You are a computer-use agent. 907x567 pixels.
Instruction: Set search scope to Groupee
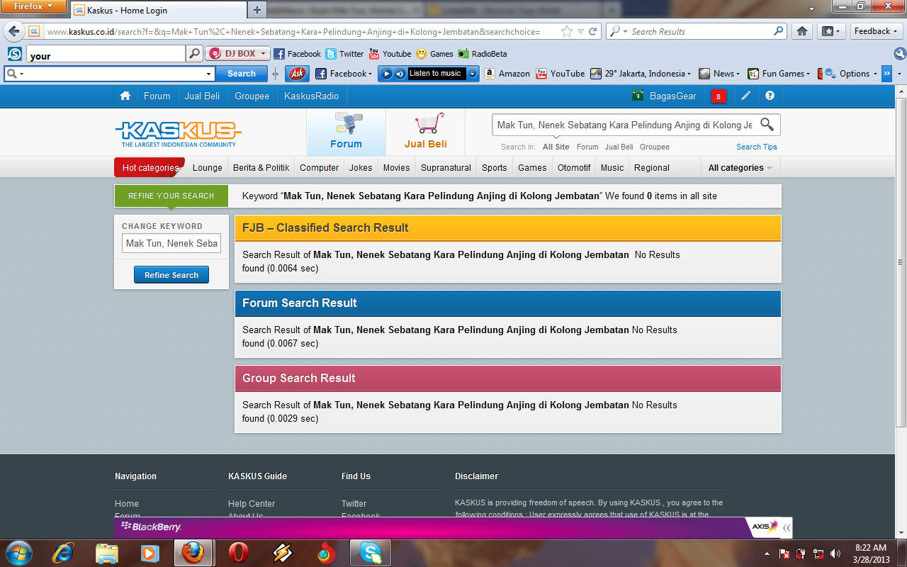(x=655, y=147)
